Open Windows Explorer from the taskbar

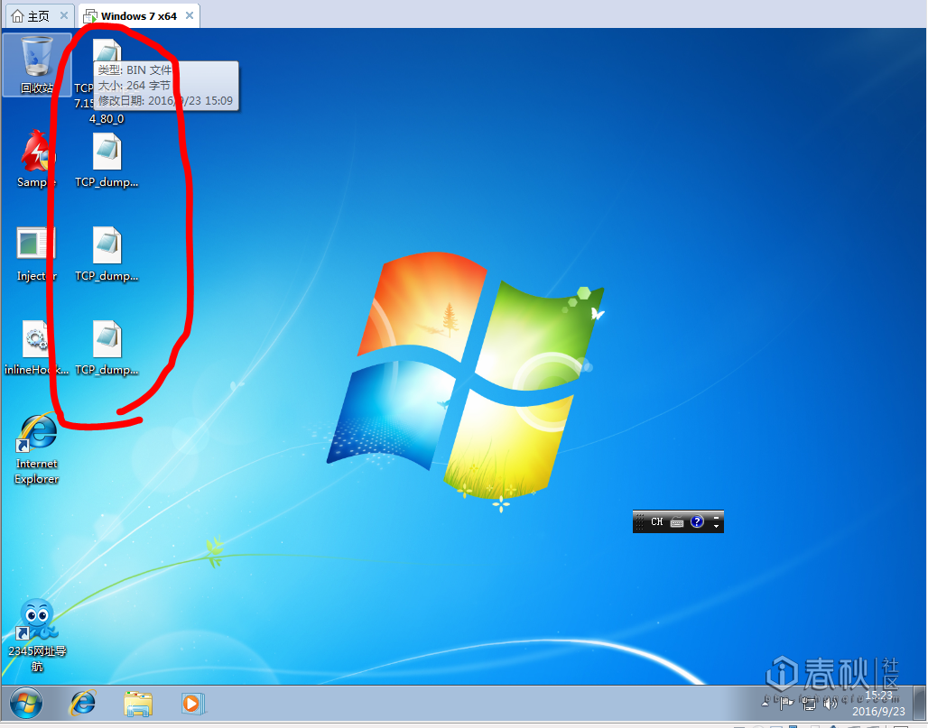138,703
